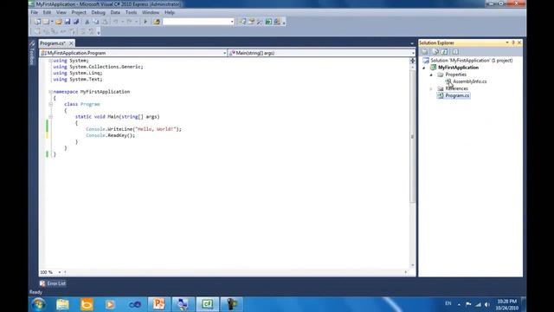Viewport: 554px width, 312px height.
Task: Click the Windows Start button
Action: click(38, 304)
